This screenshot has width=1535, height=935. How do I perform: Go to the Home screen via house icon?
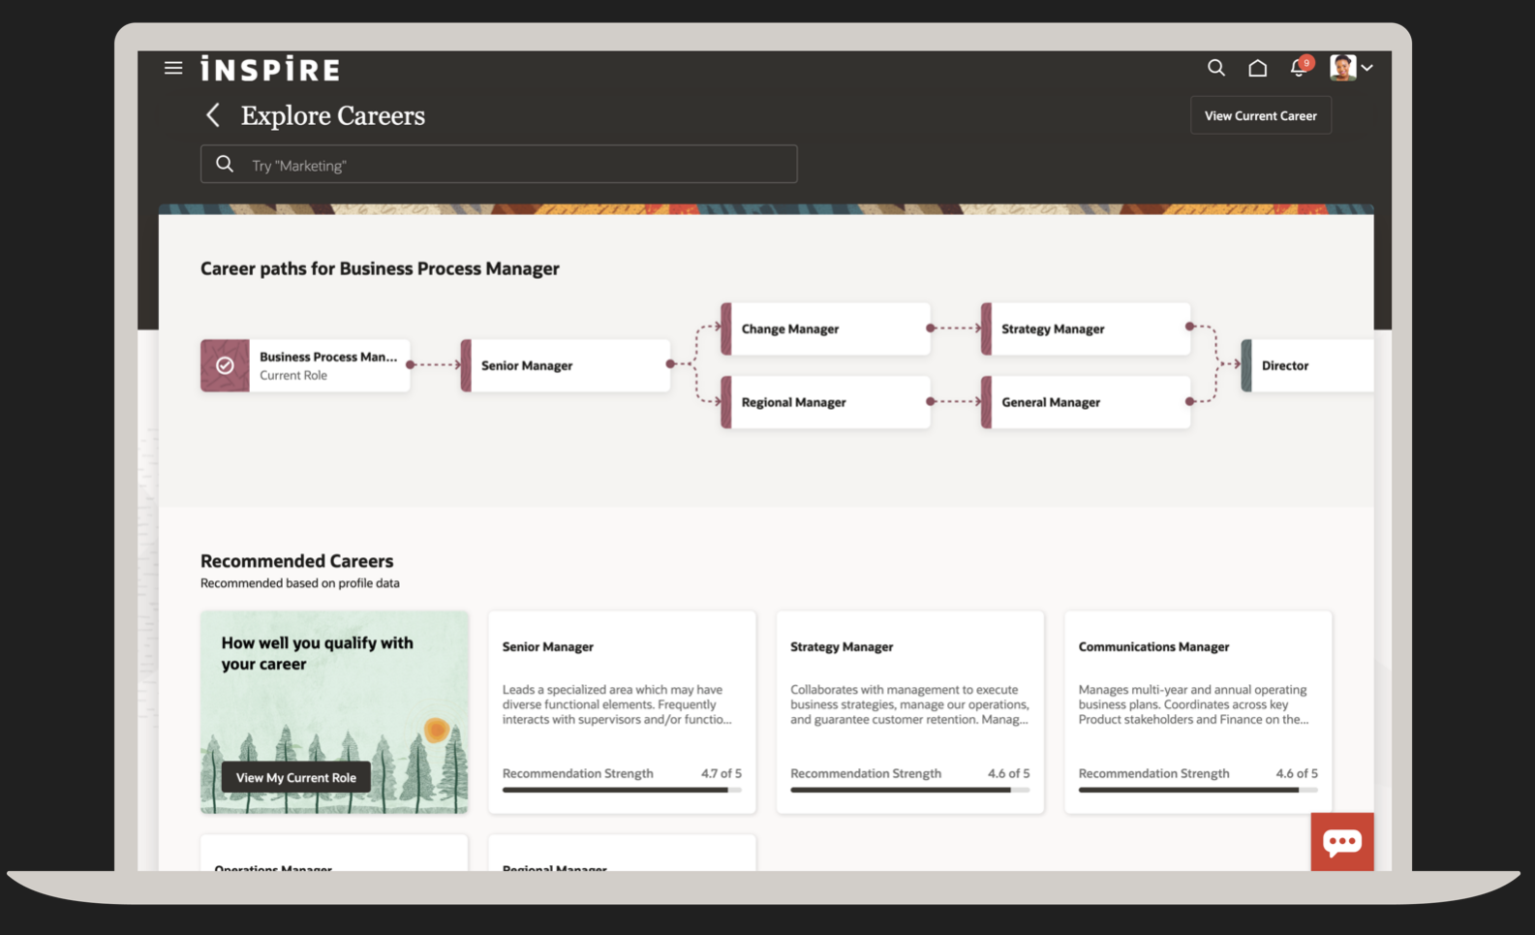1257,68
